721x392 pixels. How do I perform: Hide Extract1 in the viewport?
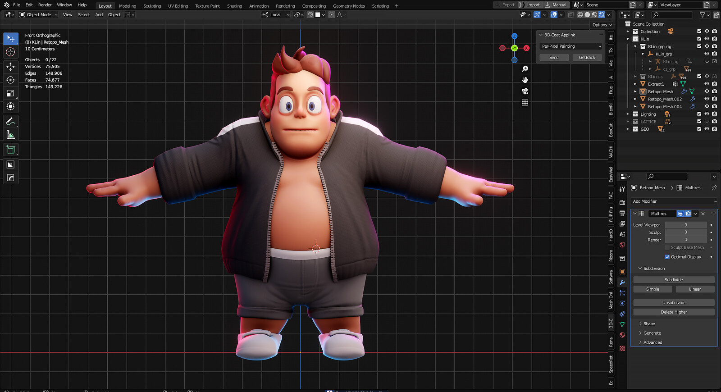707,84
